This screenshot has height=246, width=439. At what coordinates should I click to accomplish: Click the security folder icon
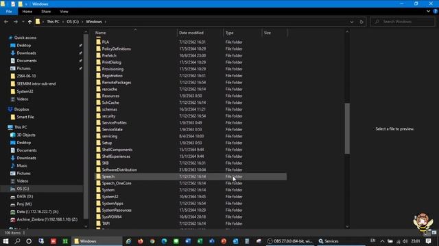click(x=98, y=116)
